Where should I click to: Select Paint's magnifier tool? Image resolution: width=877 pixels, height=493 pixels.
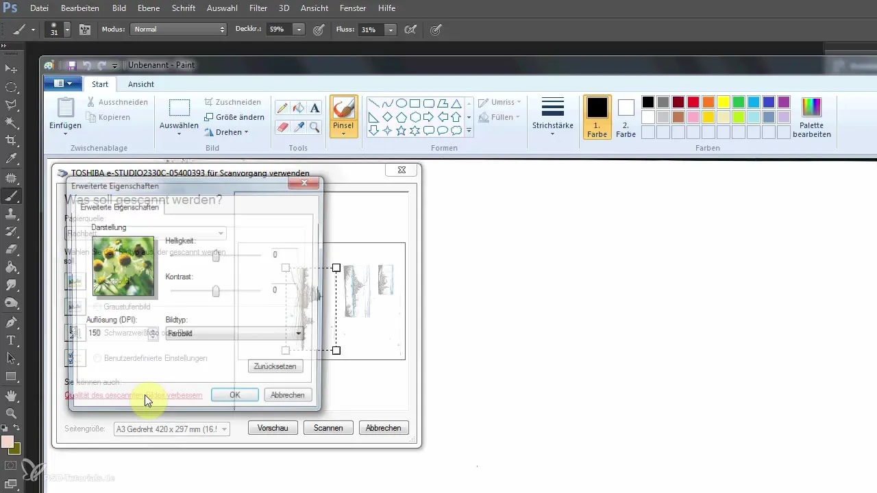(x=314, y=127)
